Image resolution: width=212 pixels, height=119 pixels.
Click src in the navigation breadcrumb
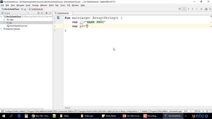[x=24, y=9]
